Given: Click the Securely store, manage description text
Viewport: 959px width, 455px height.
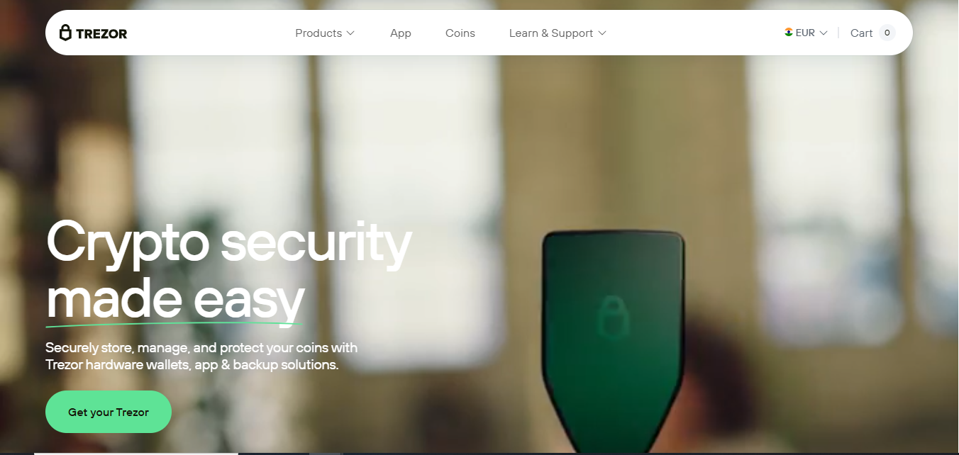Looking at the screenshot, I should click(x=201, y=356).
